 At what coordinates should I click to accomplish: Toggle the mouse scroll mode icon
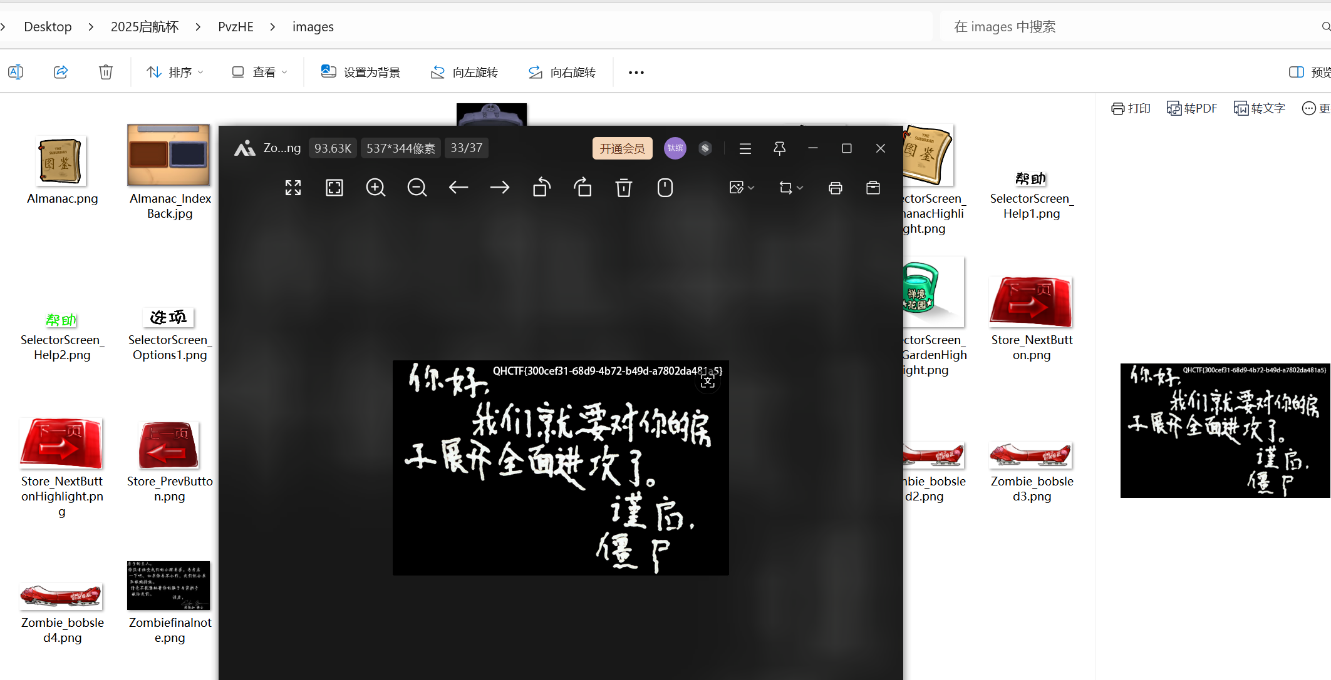coord(665,188)
